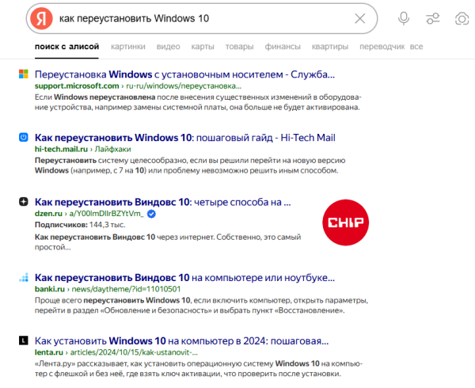Open search settings sliders icon
The width and height of the screenshot is (475, 388).
point(432,18)
